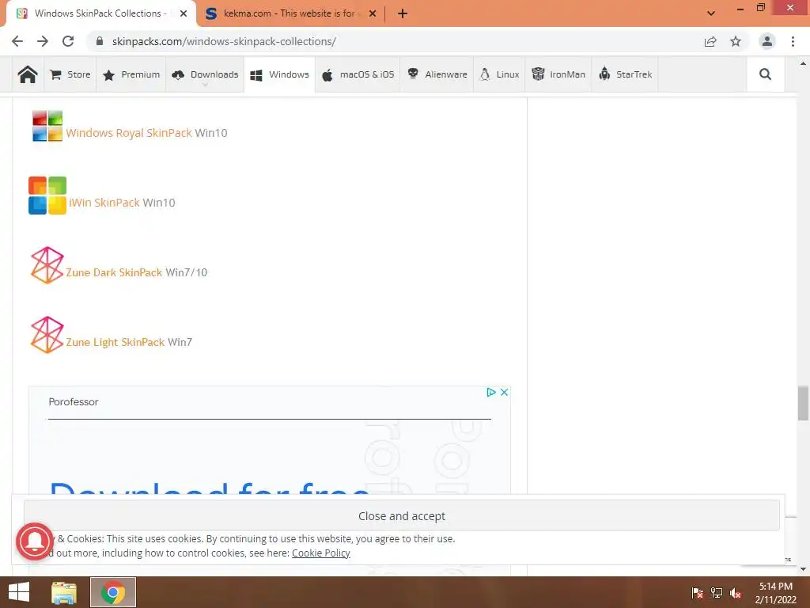Image resolution: width=810 pixels, height=608 pixels.
Task: Click the AdChoices triangle icon
Action: 490,393
